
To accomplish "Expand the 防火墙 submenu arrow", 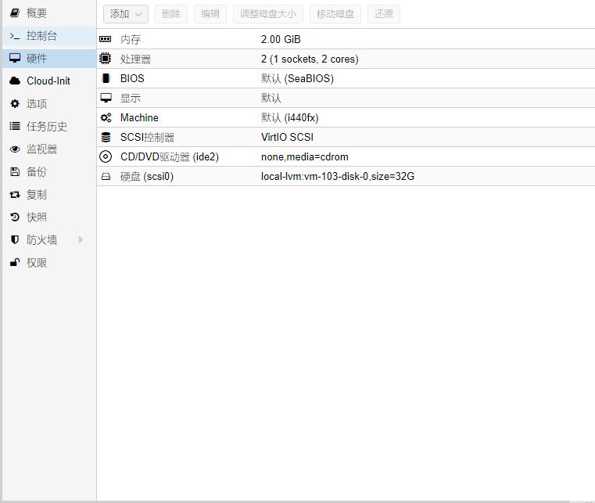I will click(81, 239).
